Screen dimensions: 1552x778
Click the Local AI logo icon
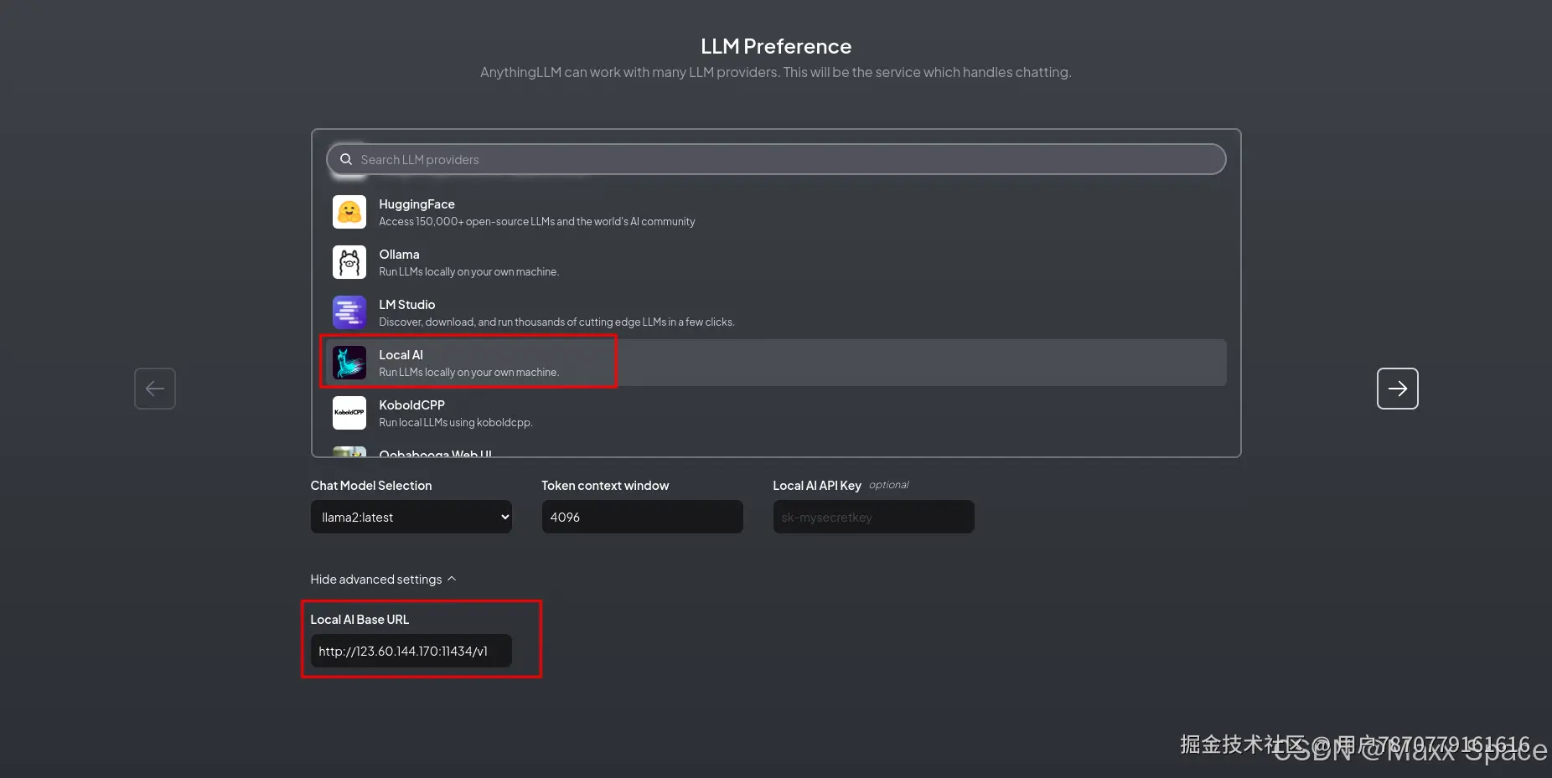pyautogui.click(x=349, y=363)
